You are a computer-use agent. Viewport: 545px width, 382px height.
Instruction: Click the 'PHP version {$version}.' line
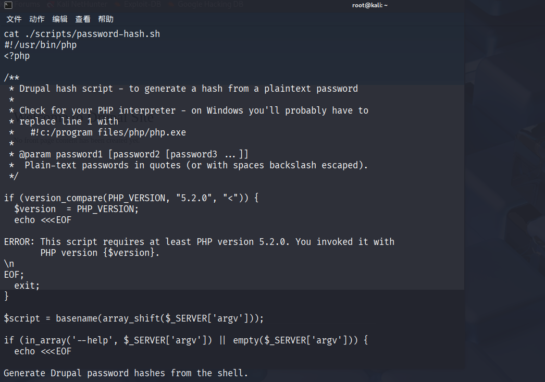(x=100, y=253)
